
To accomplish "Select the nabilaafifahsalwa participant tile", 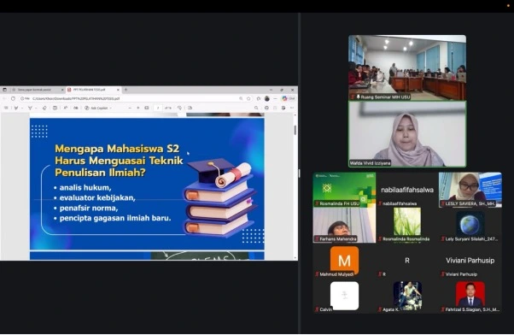I will coord(407,190).
